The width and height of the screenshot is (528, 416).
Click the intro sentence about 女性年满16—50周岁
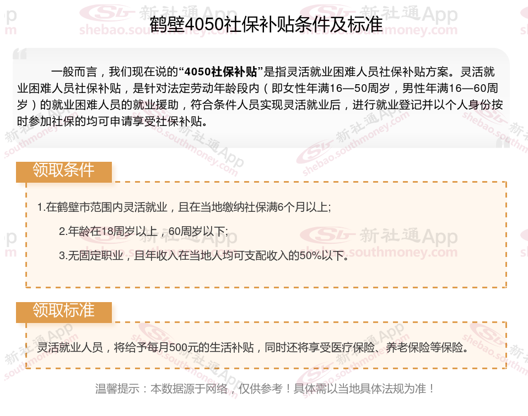[331, 88]
